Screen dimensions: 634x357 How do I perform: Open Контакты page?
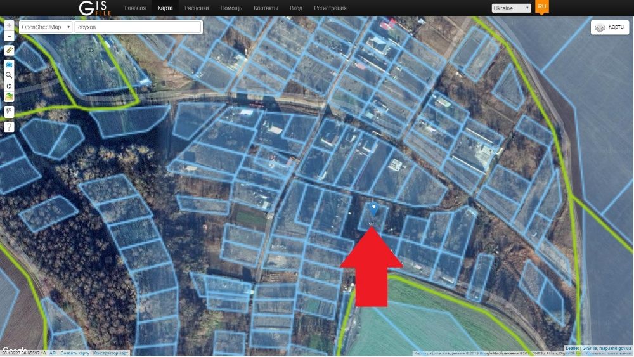coord(266,8)
